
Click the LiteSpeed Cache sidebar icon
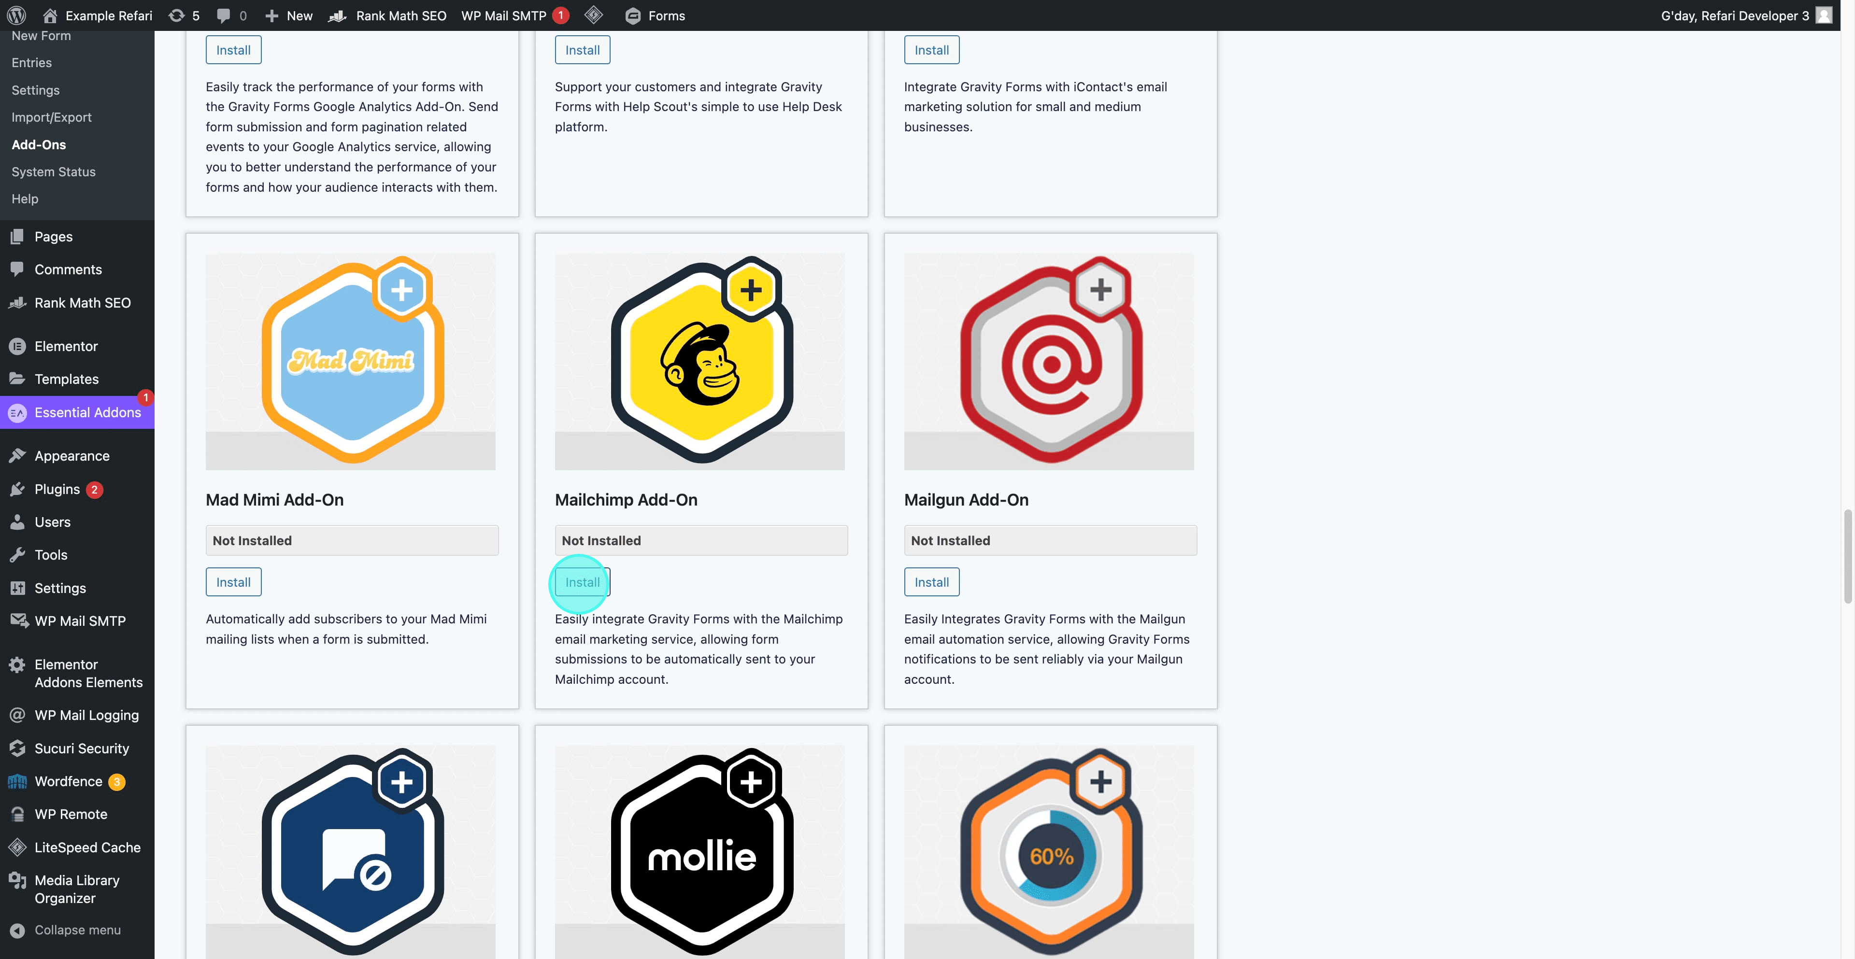(x=17, y=847)
